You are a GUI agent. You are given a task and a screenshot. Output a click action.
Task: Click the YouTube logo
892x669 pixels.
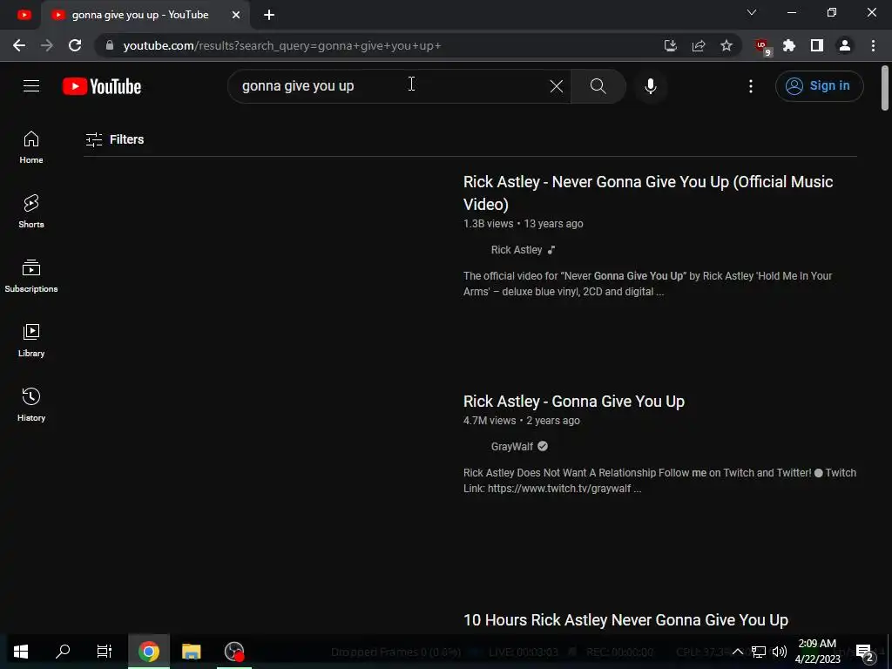102,86
